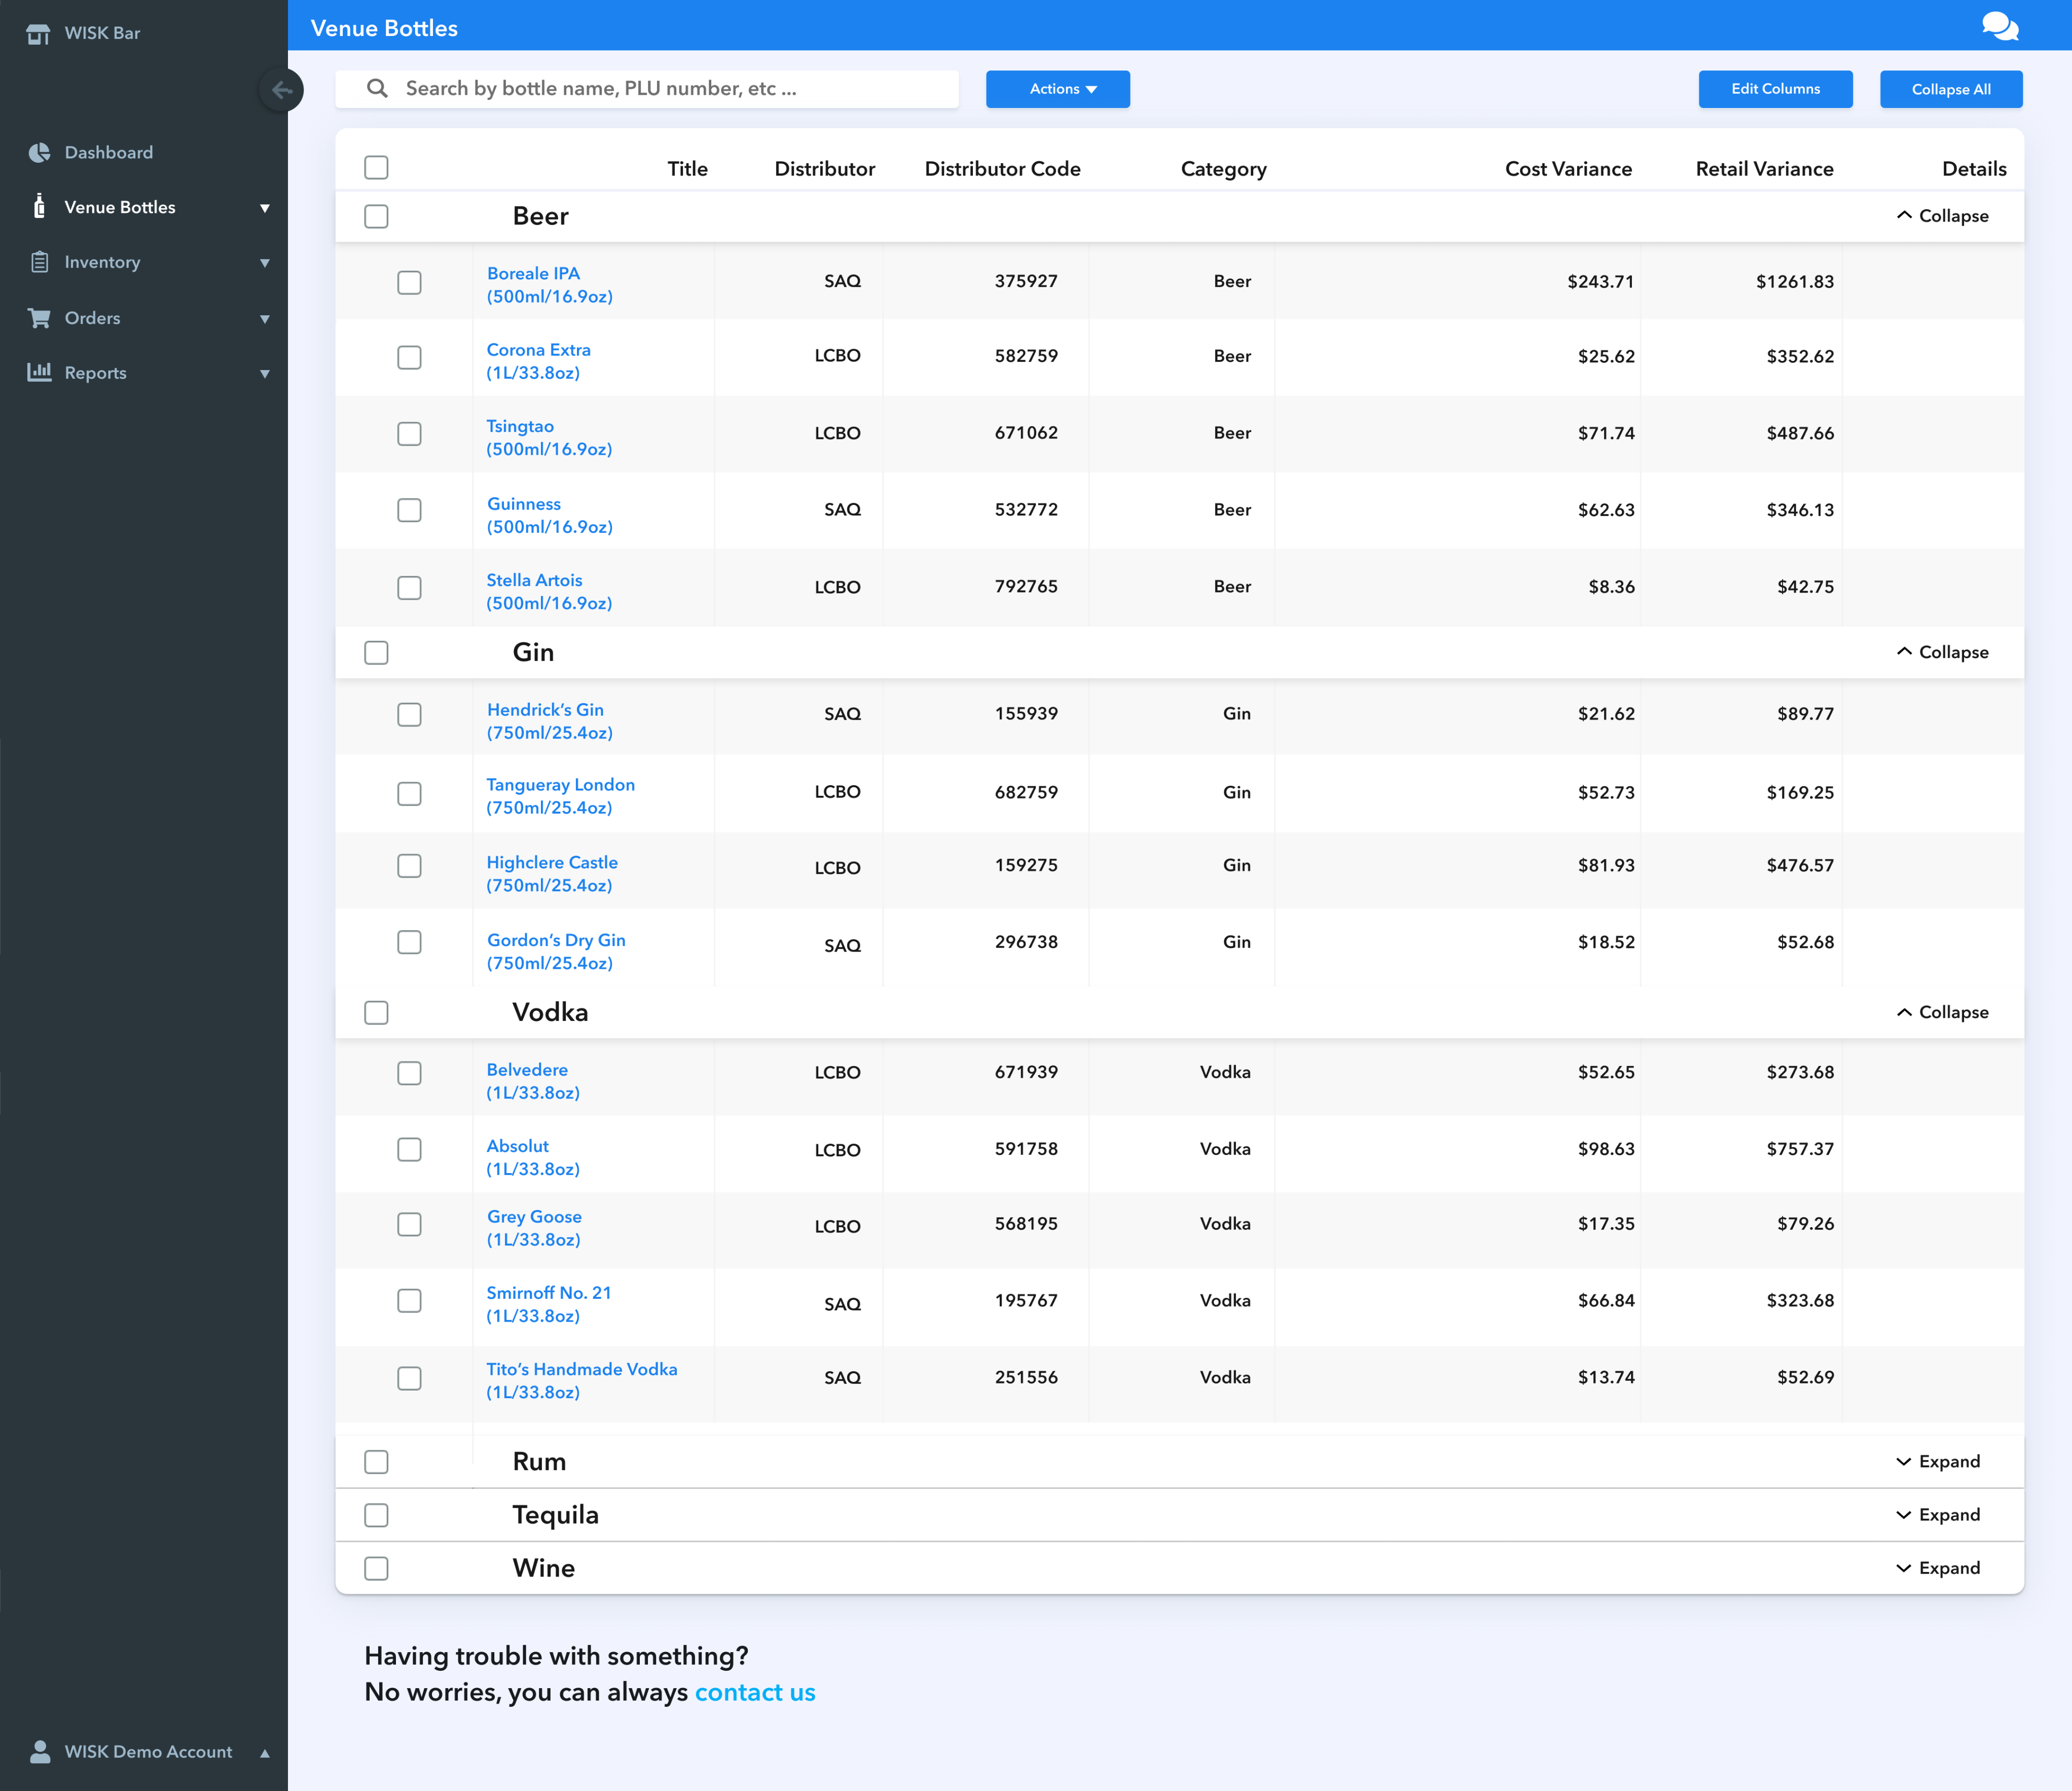This screenshot has width=2072, height=1791.
Task: Click the WISK Bar store icon
Action: 38,34
